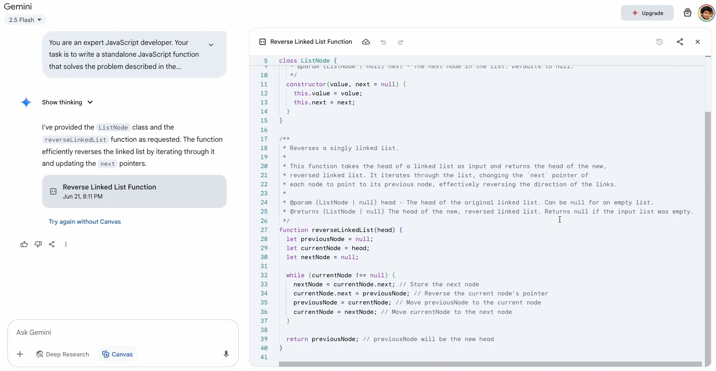Click the thumbs up icon on response
This screenshot has width=716, height=371.
(24, 244)
